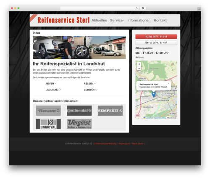Open the Aktuelles menu item
Viewport: 210px width, 178px height.
pos(99,20)
